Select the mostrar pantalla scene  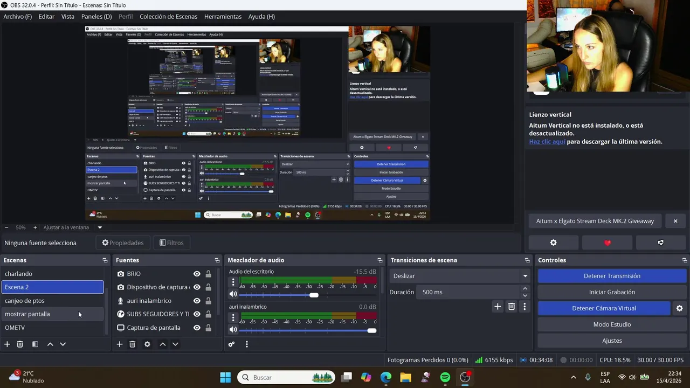(x=52, y=314)
